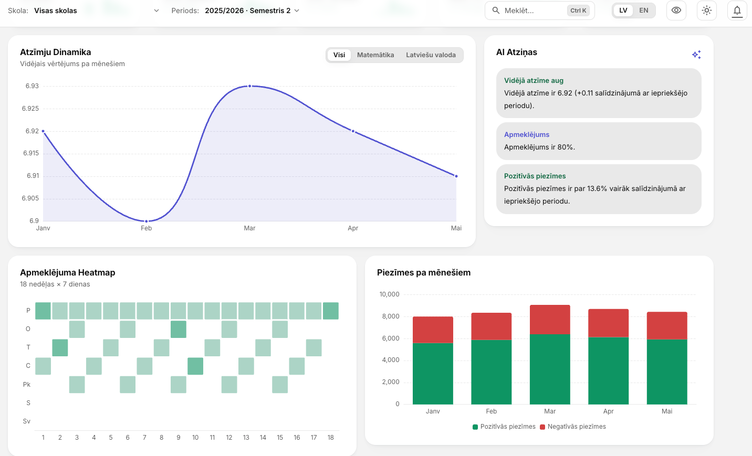Click the Janv data point on line chart
The width and height of the screenshot is (752, 456).
pos(43,131)
